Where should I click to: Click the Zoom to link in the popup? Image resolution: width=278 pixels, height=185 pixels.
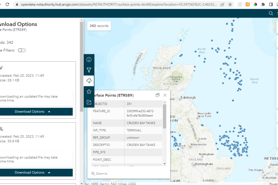(101, 173)
